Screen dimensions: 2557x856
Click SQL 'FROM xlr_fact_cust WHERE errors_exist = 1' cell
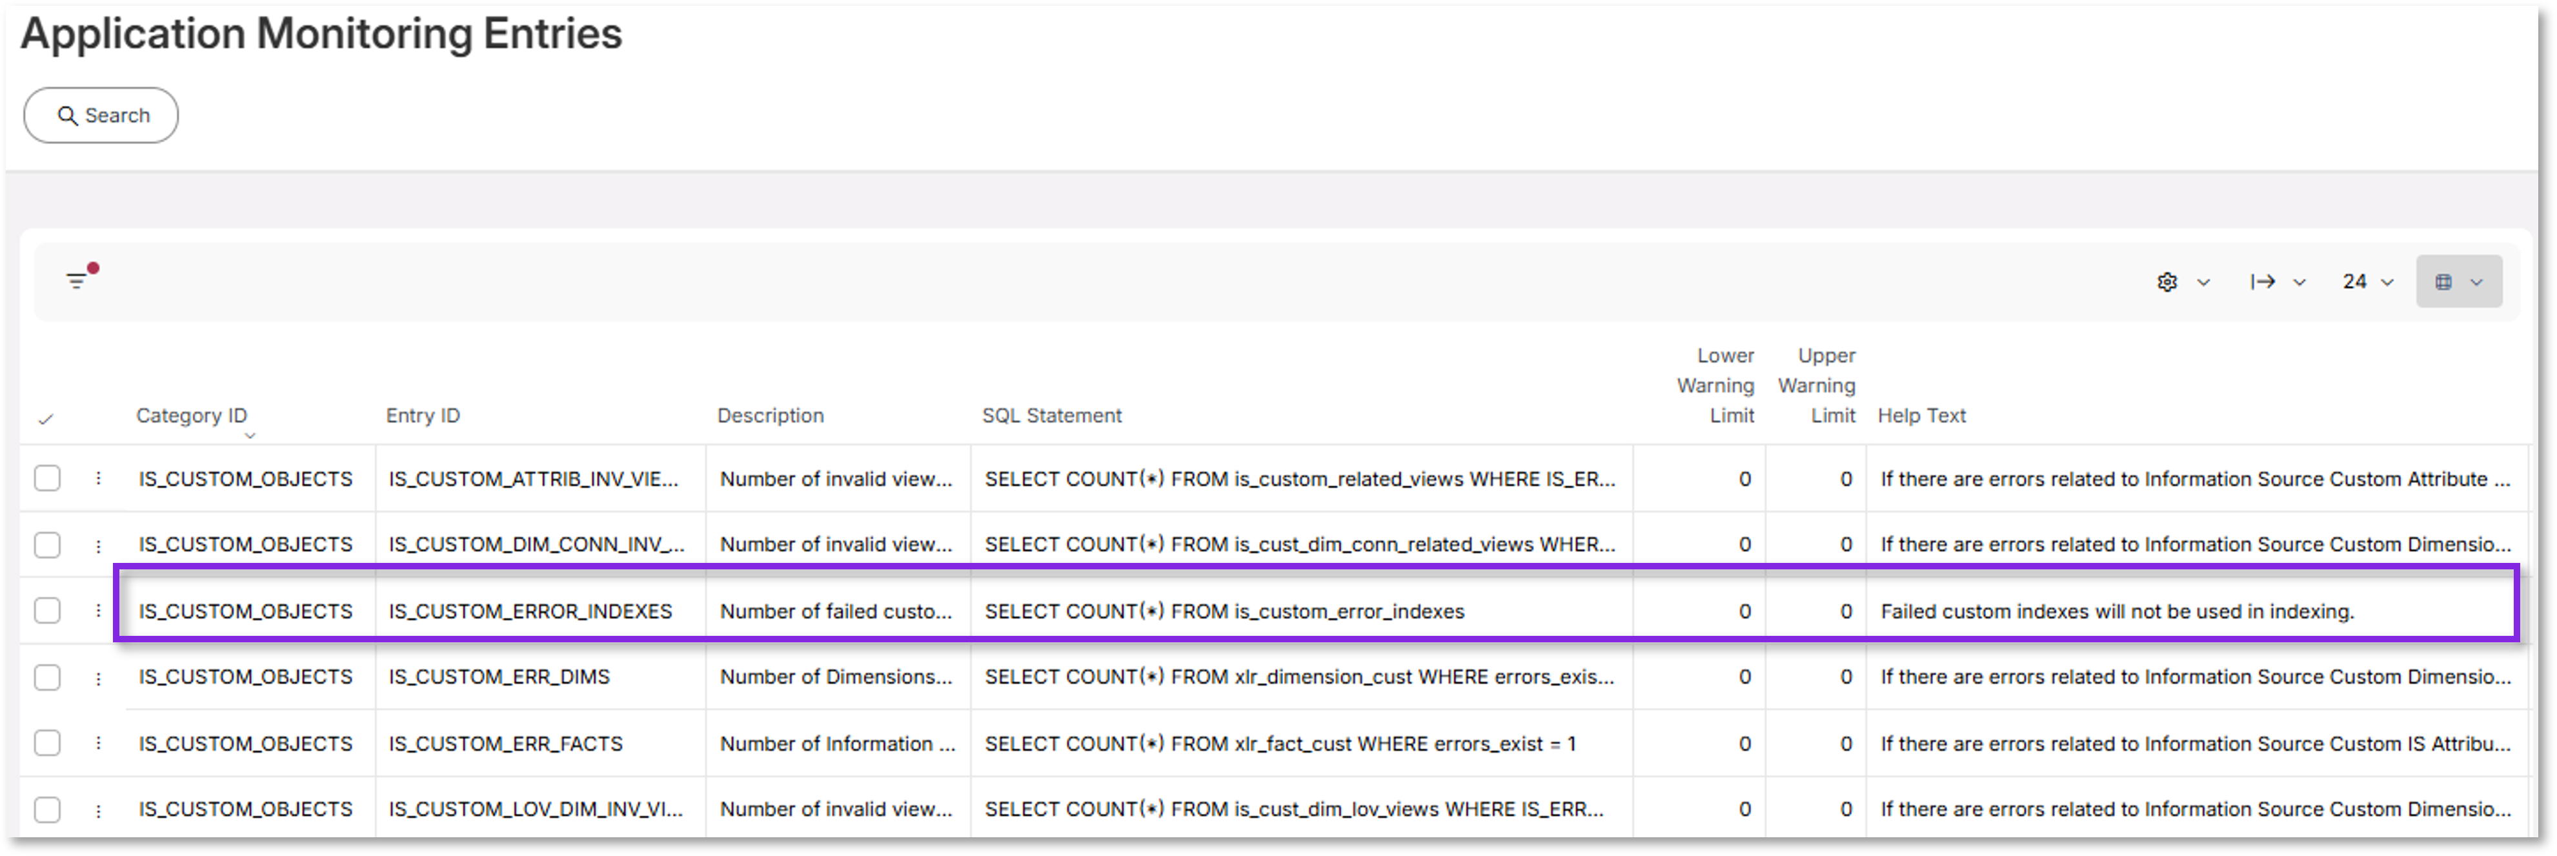1280,744
